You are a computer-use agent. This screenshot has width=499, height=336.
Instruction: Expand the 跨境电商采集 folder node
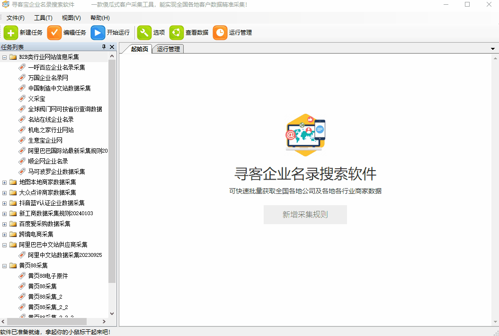coord(5,234)
